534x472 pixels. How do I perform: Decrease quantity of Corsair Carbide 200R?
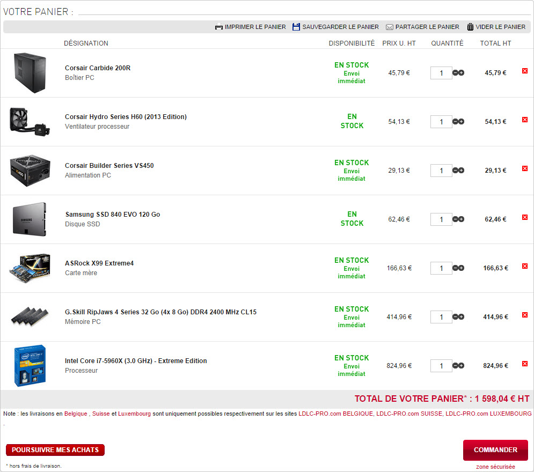coord(455,73)
